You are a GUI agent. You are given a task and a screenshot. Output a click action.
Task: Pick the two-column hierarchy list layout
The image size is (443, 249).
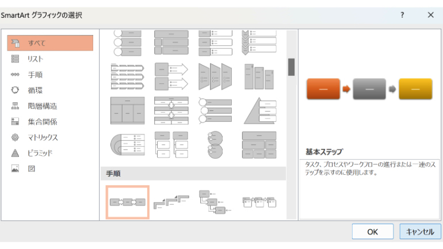coord(171,145)
